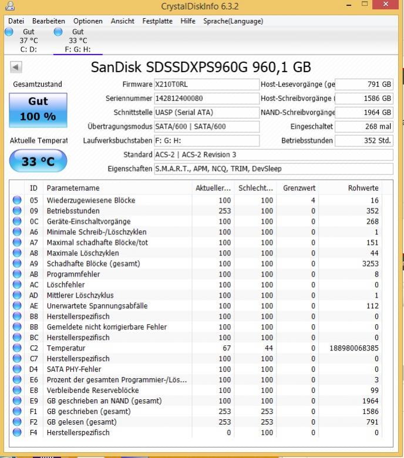404x458 pixels.
Task: Click the Host-Lesevorgänge value 791 GB
Action: pyautogui.click(x=363, y=85)
